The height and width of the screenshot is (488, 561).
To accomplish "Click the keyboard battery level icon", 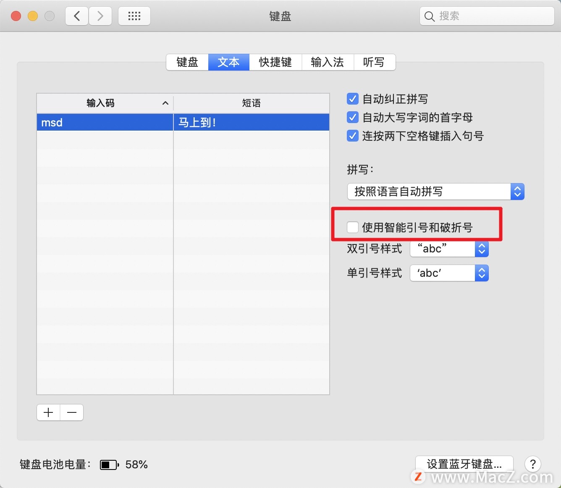I will (109, 464).
